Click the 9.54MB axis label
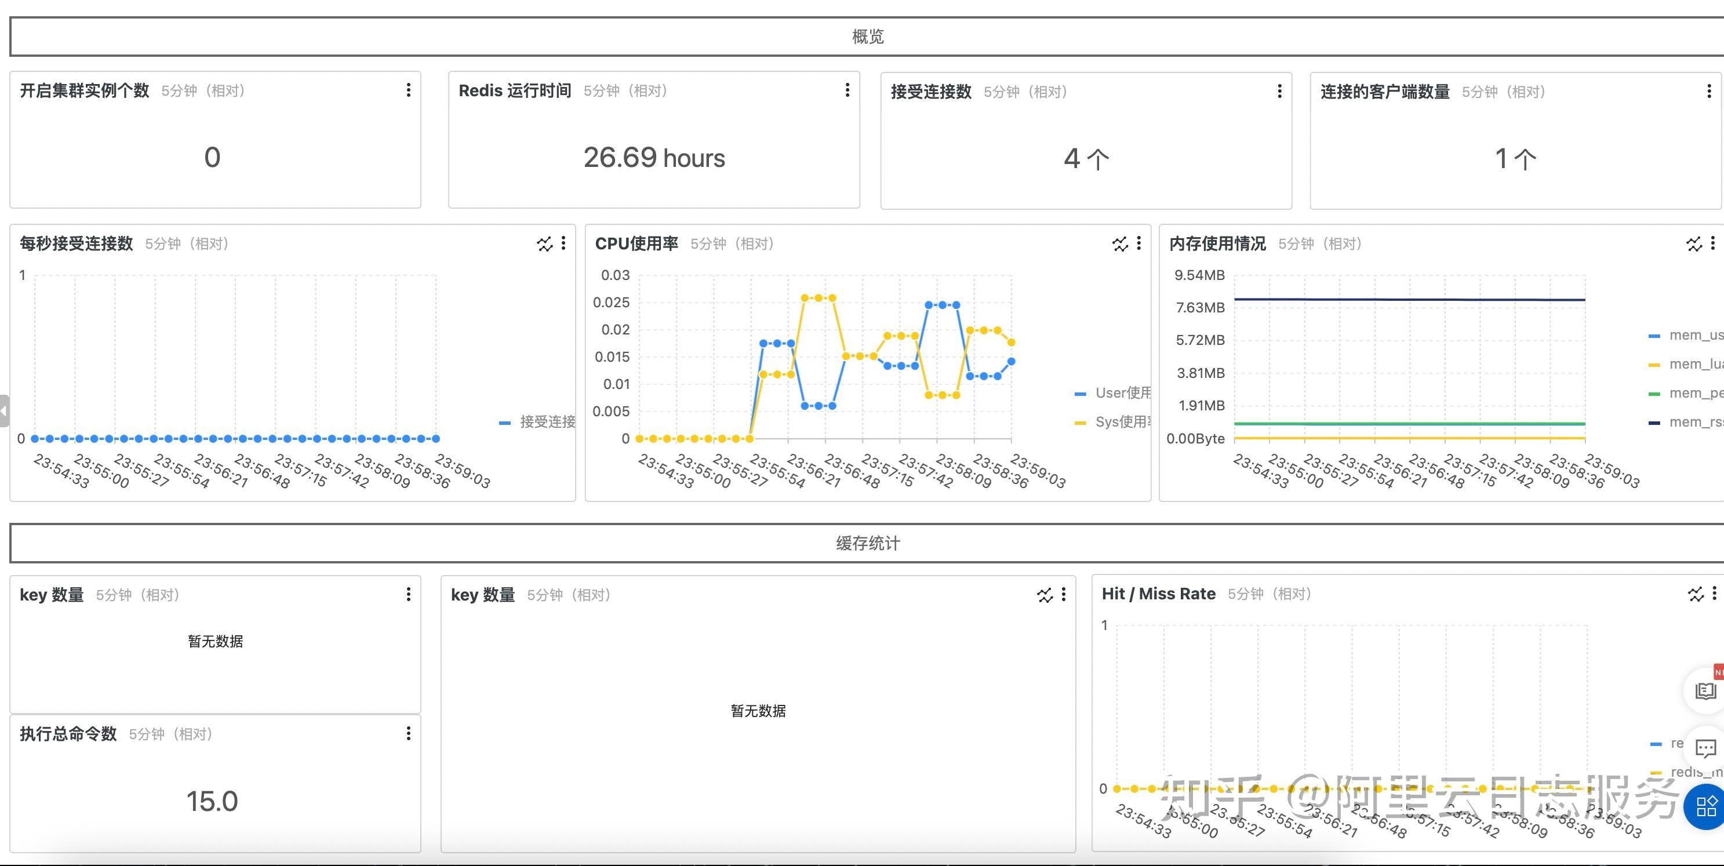Screen dimensions: 1724x866 coord(1199,275)
